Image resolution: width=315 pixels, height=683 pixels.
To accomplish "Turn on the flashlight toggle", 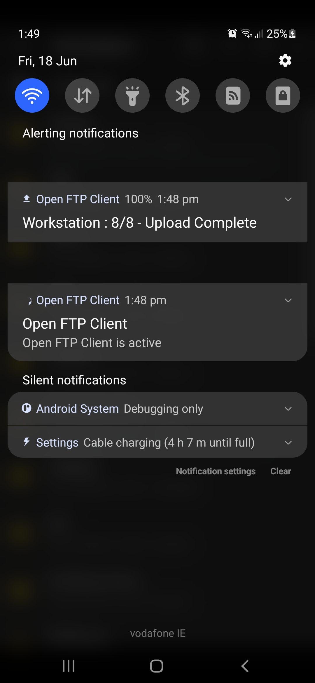I will tap(132, 95).
